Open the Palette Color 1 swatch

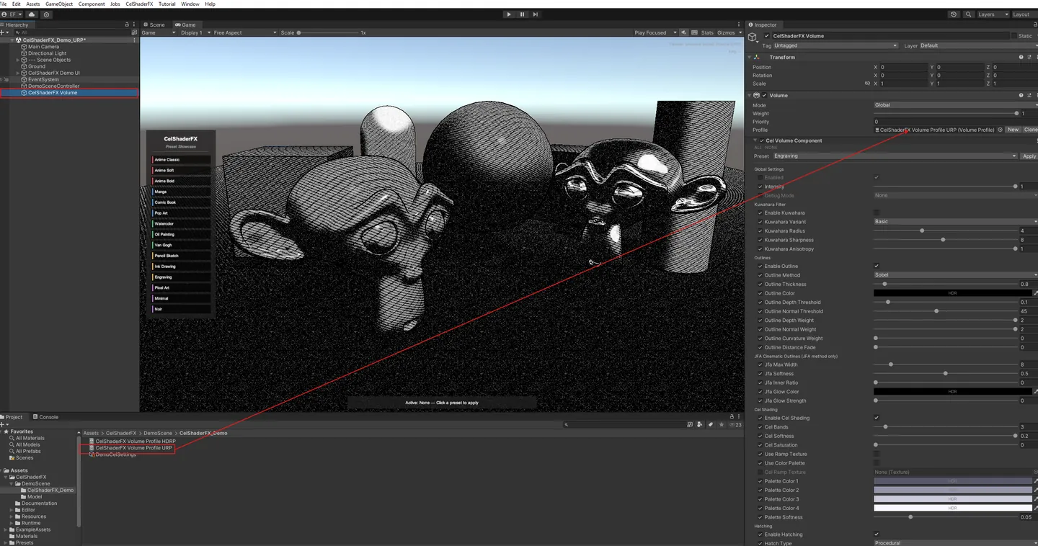(953, 481)
